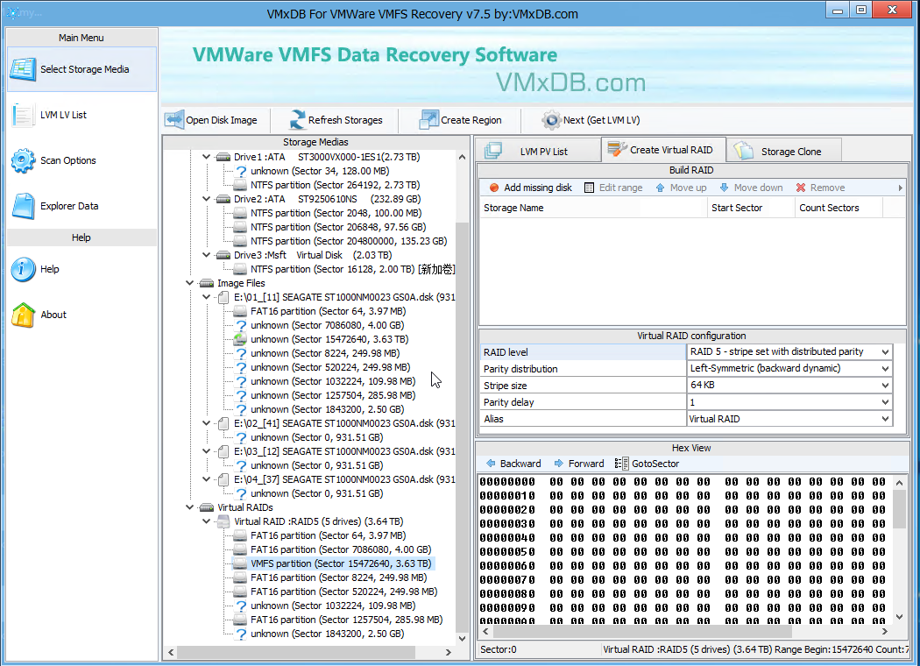Click the red Add missing disk icon
Screen dimensions: 920x666
coord(494,188)
